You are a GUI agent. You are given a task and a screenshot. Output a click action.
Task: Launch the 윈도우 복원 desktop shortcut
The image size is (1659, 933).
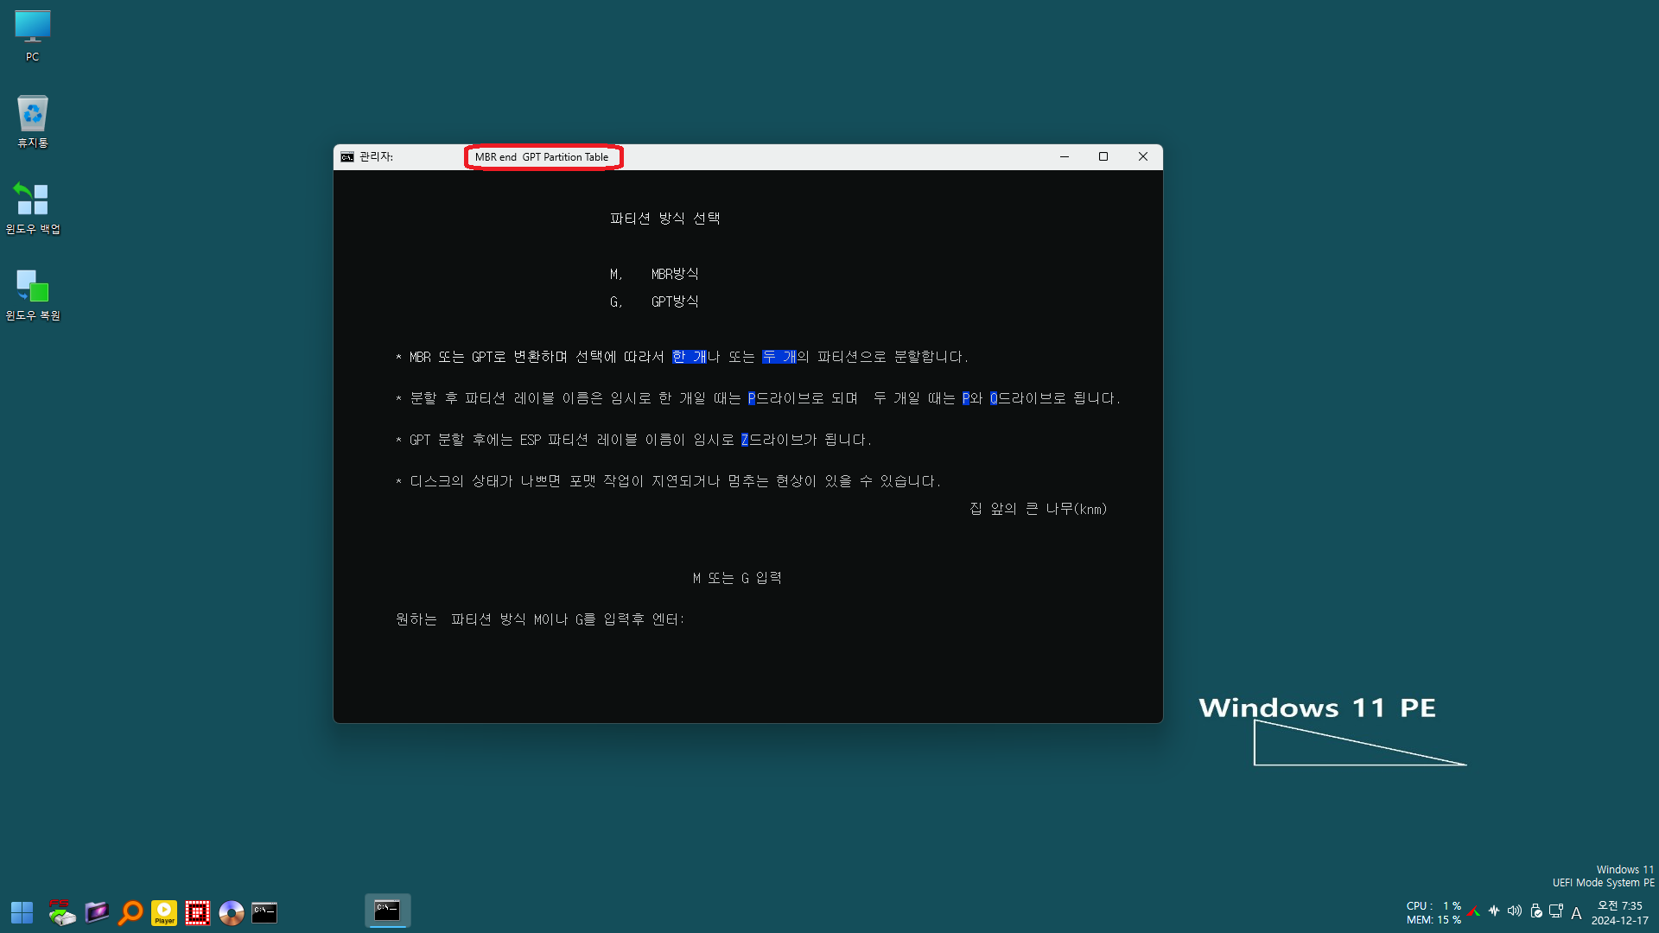point(33,294)
